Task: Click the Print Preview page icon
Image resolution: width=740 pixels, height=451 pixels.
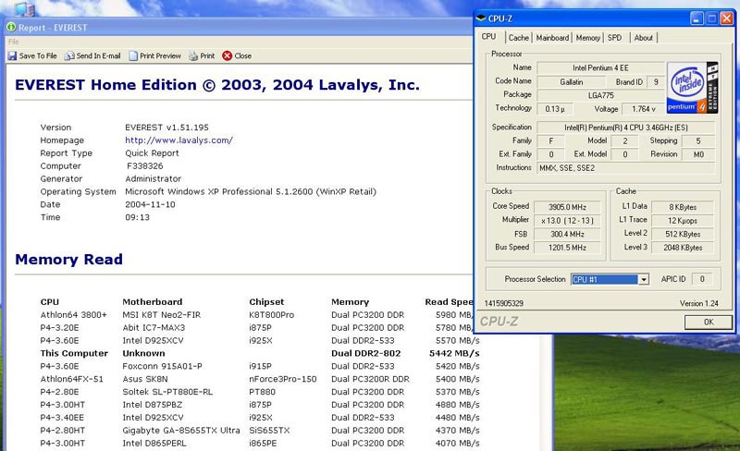Action: (133, 55)
